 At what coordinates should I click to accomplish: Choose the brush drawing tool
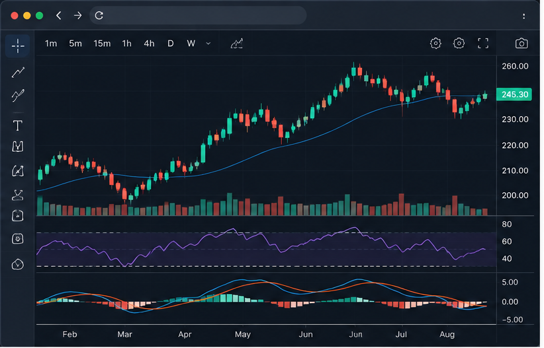18,96
